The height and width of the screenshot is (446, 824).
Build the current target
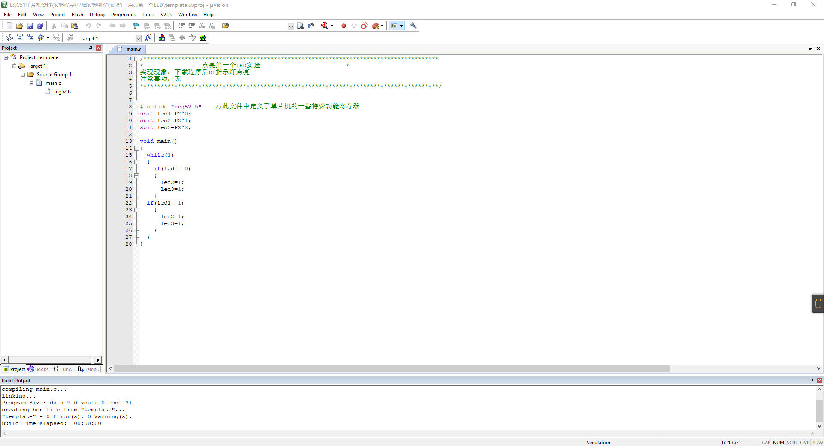(20, 38)
